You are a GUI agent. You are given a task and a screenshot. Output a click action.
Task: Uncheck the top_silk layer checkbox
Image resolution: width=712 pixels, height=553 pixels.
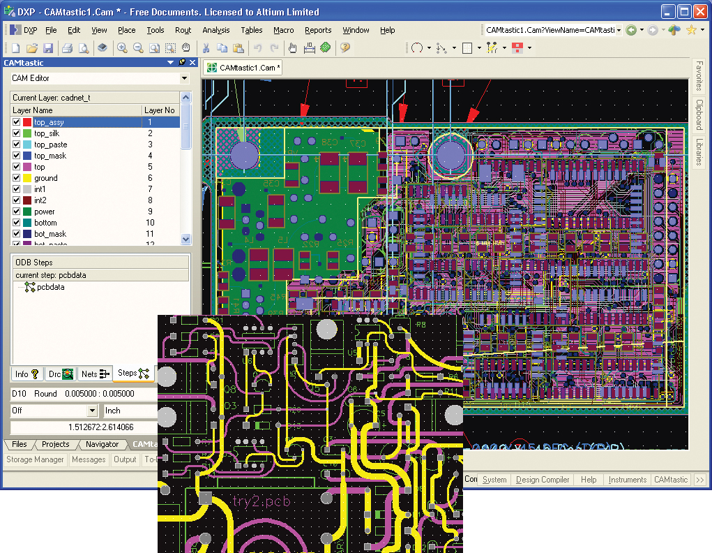17,133
